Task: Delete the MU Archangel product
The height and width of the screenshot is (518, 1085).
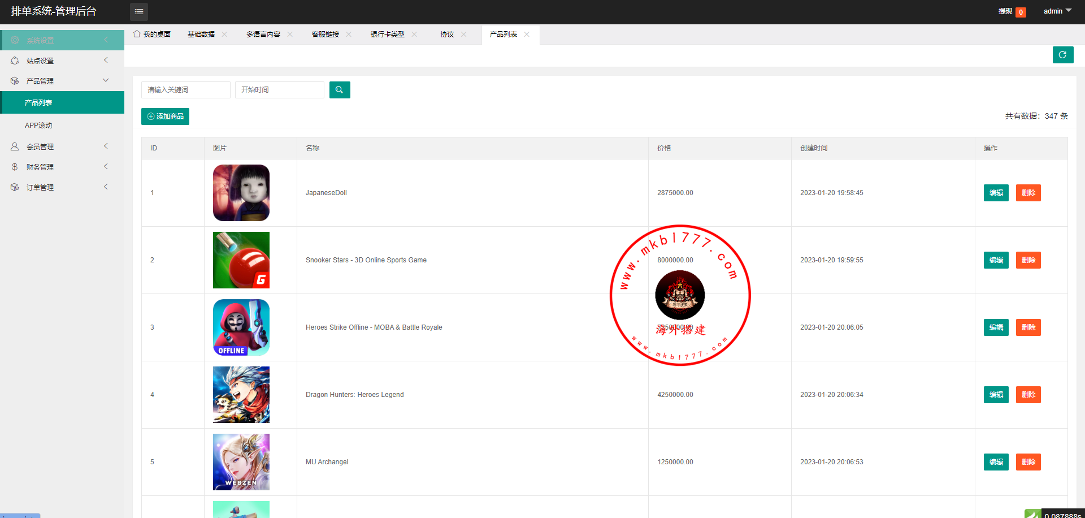Action: (1028, 462)
